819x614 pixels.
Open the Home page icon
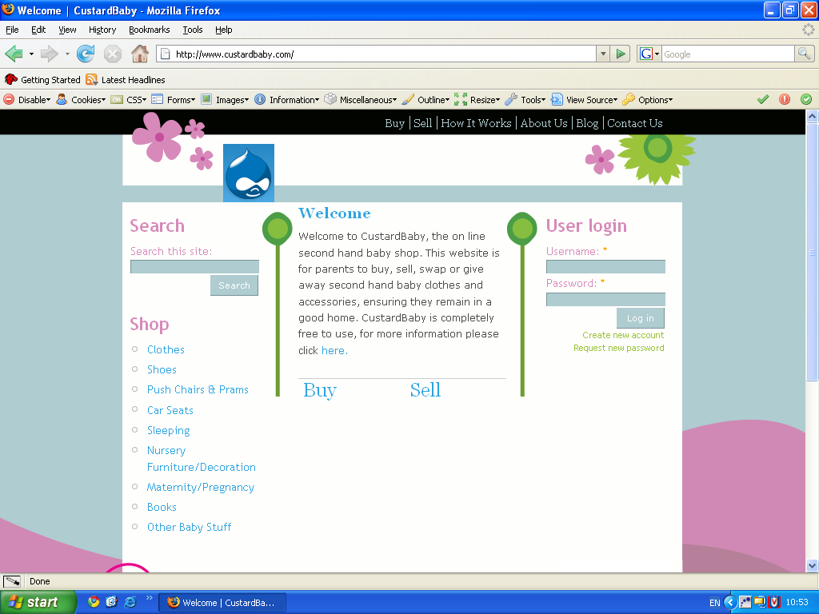point(139,54)
